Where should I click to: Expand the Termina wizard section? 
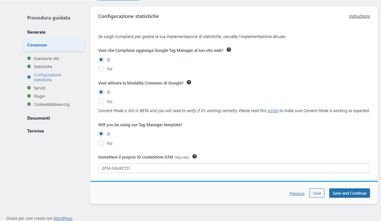coord(35,131)
